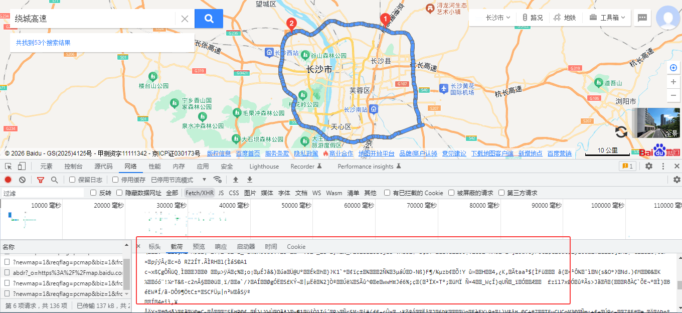Import a HAR file with upload arrow
The image size is (682, 313).
click(235, 180)
